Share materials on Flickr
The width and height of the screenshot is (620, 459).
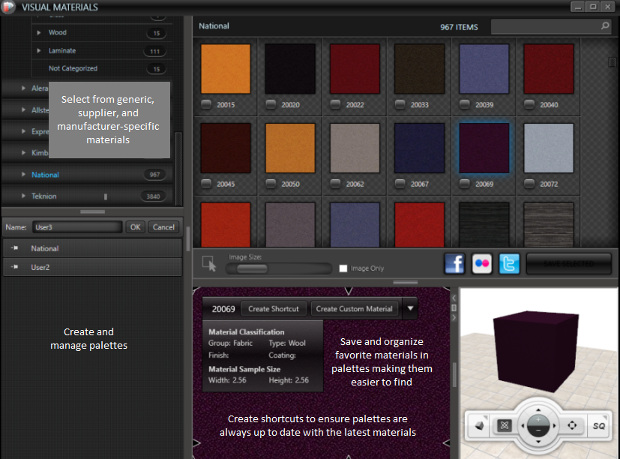(x=481, y=263)
